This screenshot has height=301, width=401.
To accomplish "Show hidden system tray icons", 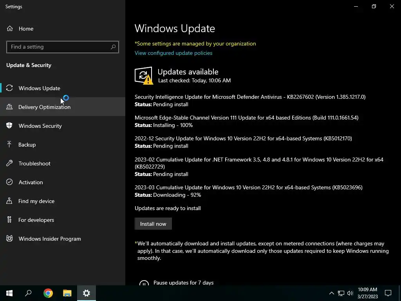I will click(x=331, y=293).
